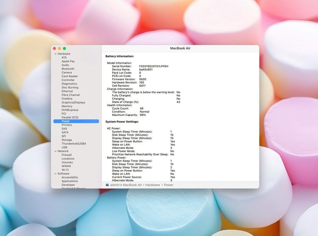
Task: Show Memory information
Action: [67, 106]
